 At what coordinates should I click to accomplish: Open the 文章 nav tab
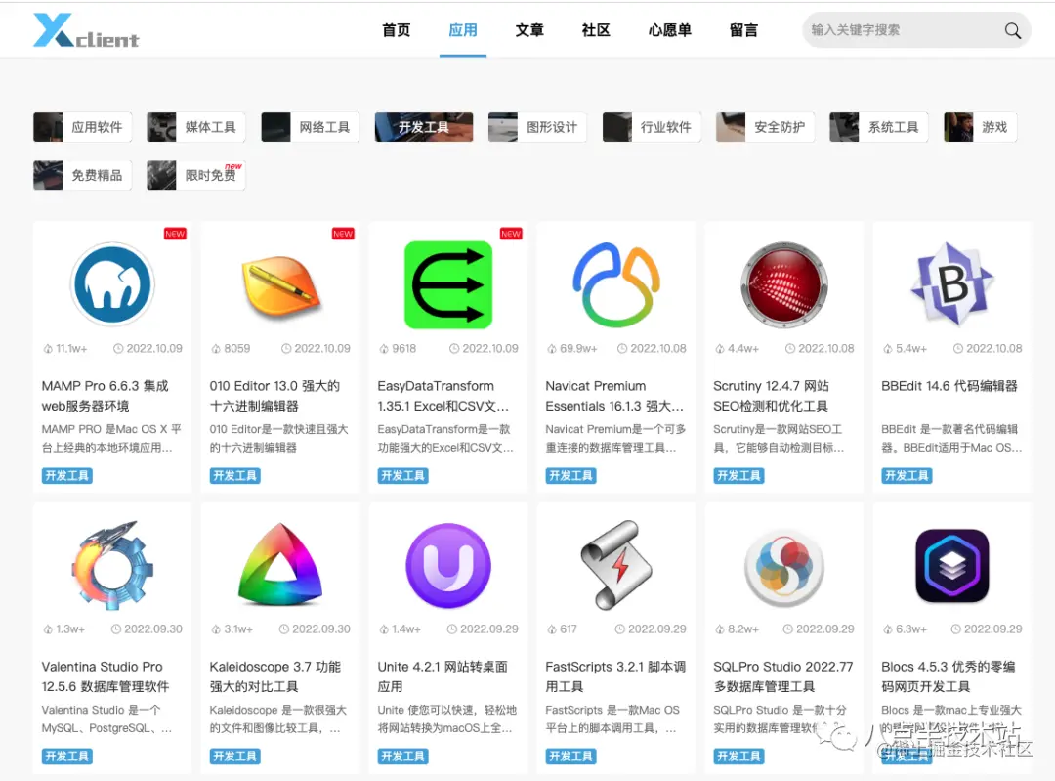tap(529, 30)
